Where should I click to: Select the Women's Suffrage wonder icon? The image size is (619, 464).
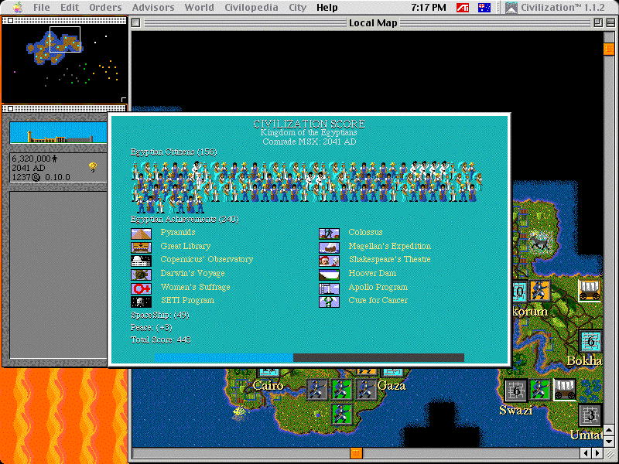coord(141,288)
